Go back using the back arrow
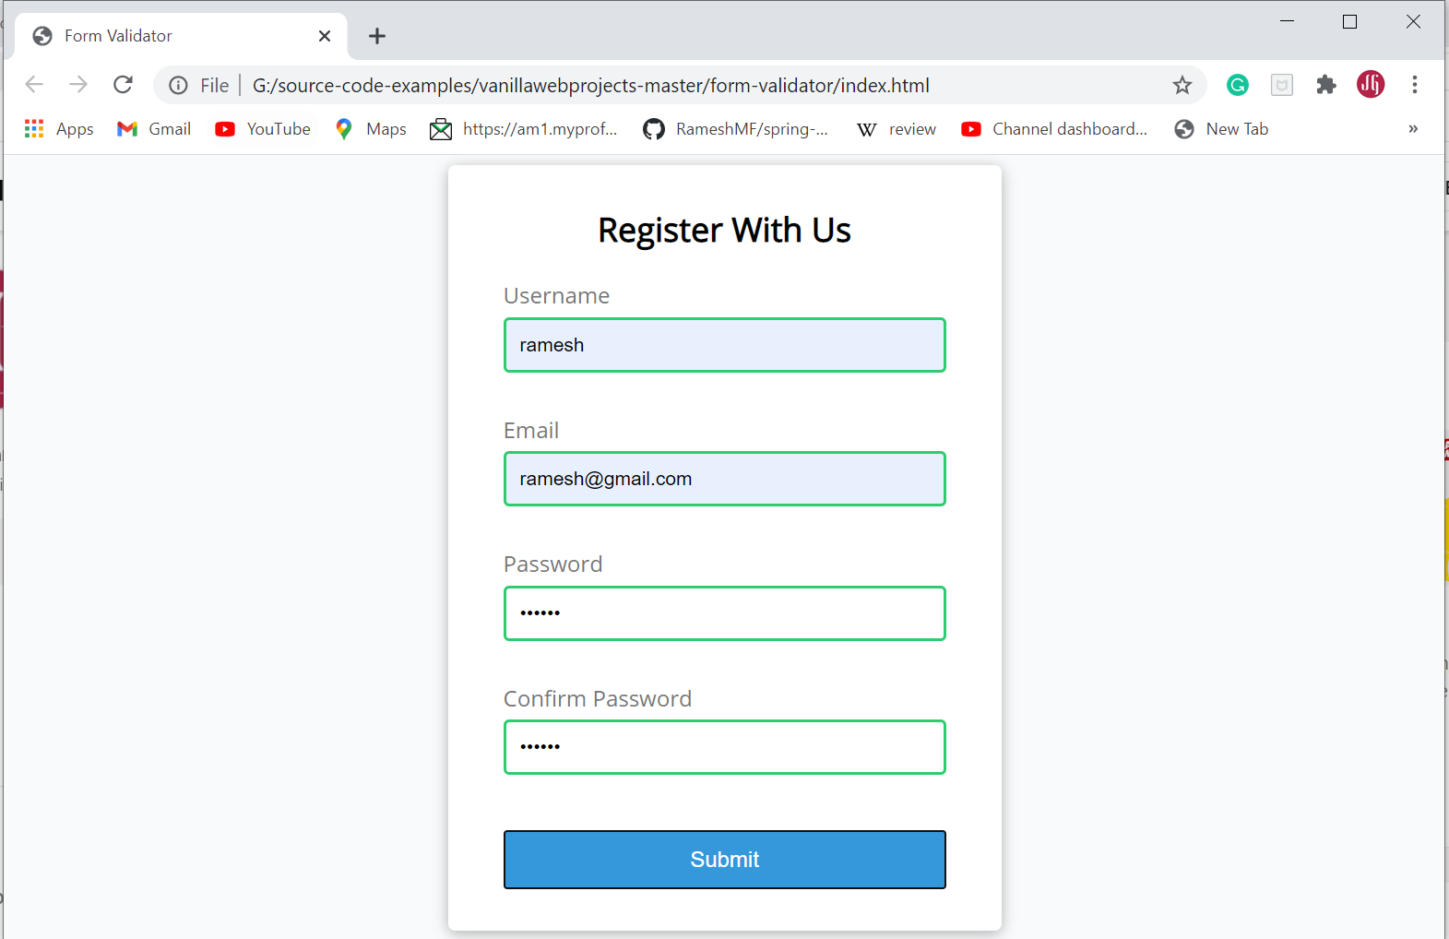This screenshot has width=1449, height=939. 34,85
